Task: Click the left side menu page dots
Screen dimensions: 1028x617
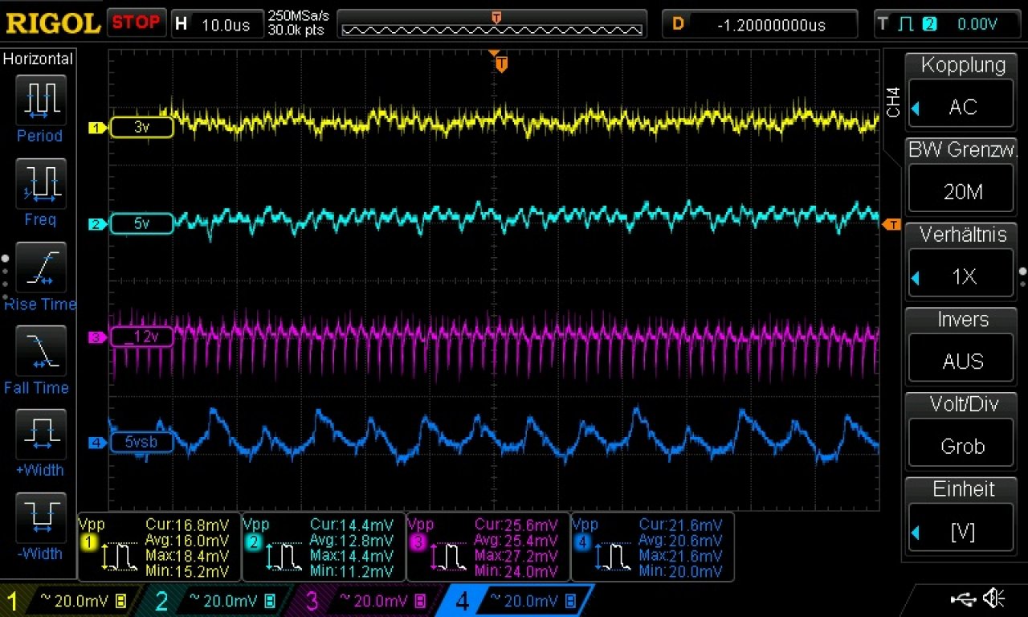Action: (5, 277)
